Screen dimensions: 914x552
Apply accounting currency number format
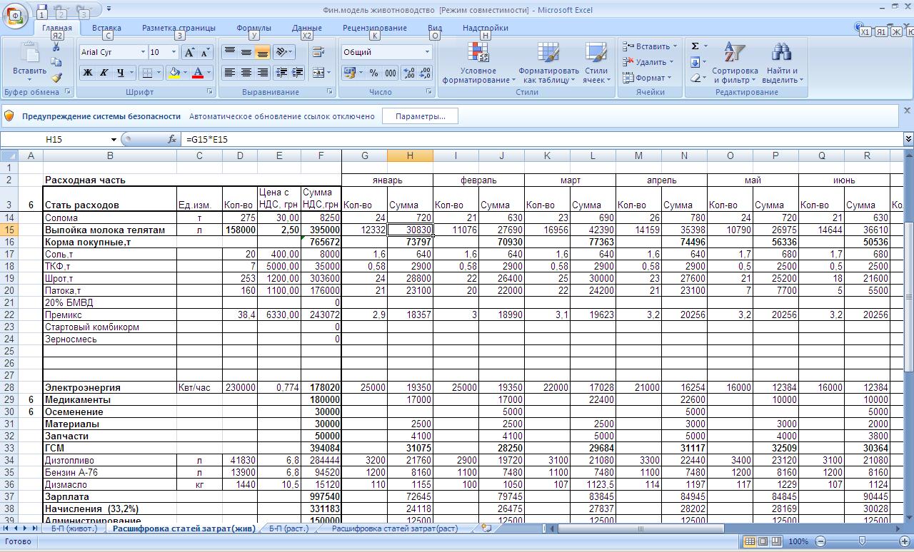[351, 73]
